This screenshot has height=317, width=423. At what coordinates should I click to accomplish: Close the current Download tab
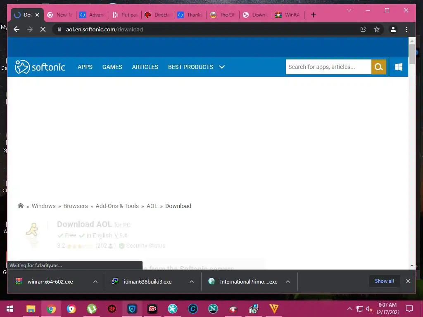point(37,15)
